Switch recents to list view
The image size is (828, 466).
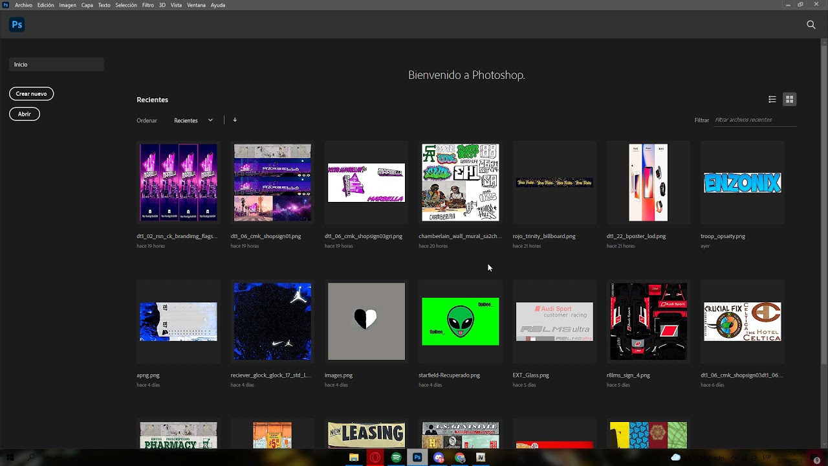[x=772, y=99]
